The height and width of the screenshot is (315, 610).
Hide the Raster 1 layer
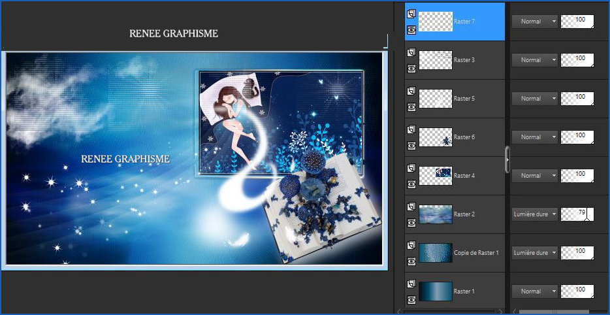pos(411,299)
